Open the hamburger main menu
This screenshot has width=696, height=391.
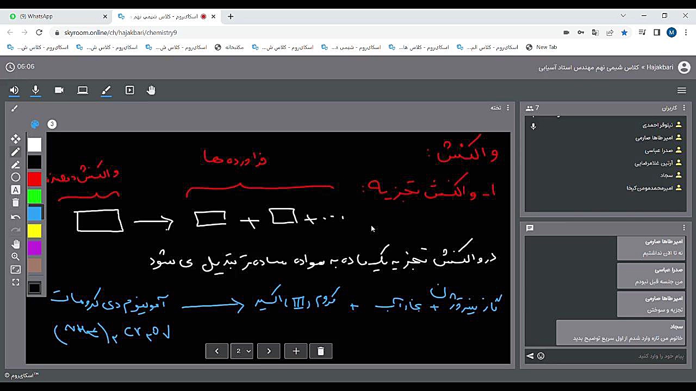tap(682, 90)
